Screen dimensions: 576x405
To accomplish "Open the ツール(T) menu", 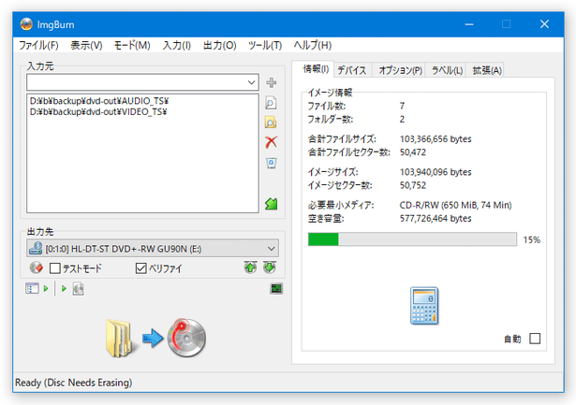I will [x=265, y=45].
